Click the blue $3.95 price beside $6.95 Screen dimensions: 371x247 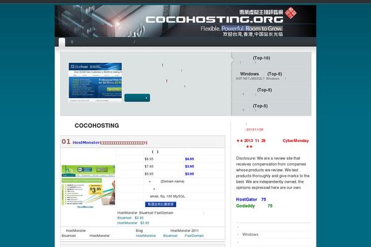pyautogui.click(x=189, y=174)
